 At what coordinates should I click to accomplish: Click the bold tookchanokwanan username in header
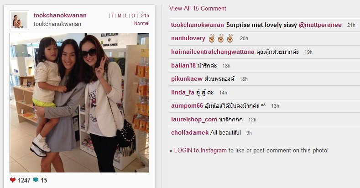pyautogui.click(x=60, y=16)
